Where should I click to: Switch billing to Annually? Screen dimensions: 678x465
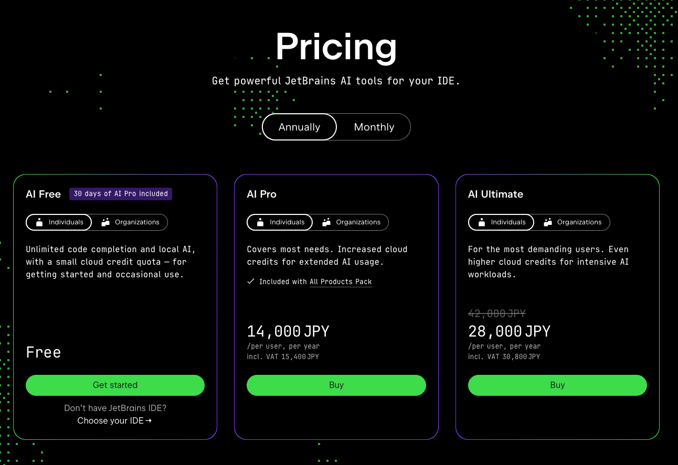point(299,127)
